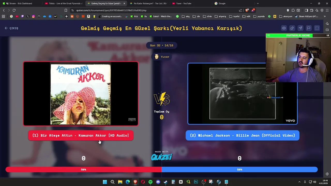Switch to Yuxer - YouTube tab
This screenshot has width=331, height=186.
(x=191, y=3)
